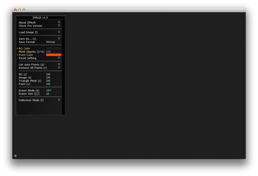Click the Reset Setting box

click(x=59, y=58)
